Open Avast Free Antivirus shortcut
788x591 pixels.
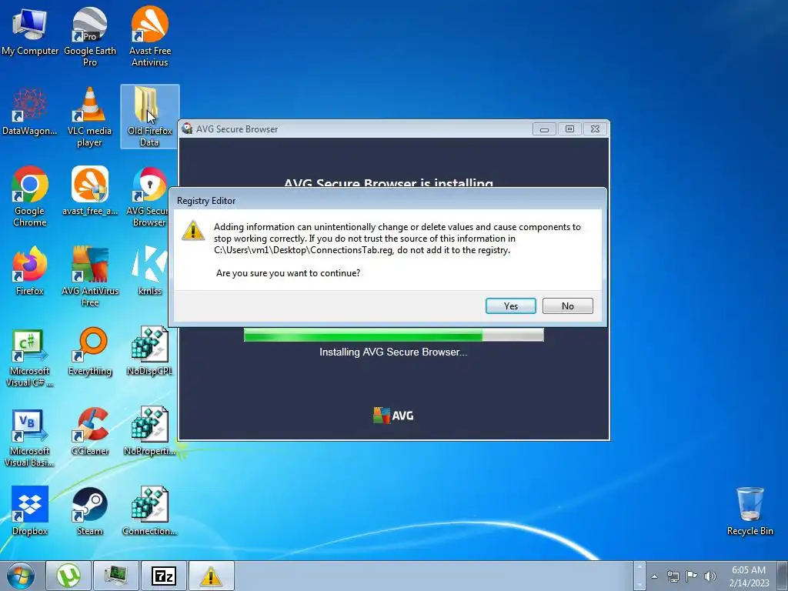tap(150, 36)
